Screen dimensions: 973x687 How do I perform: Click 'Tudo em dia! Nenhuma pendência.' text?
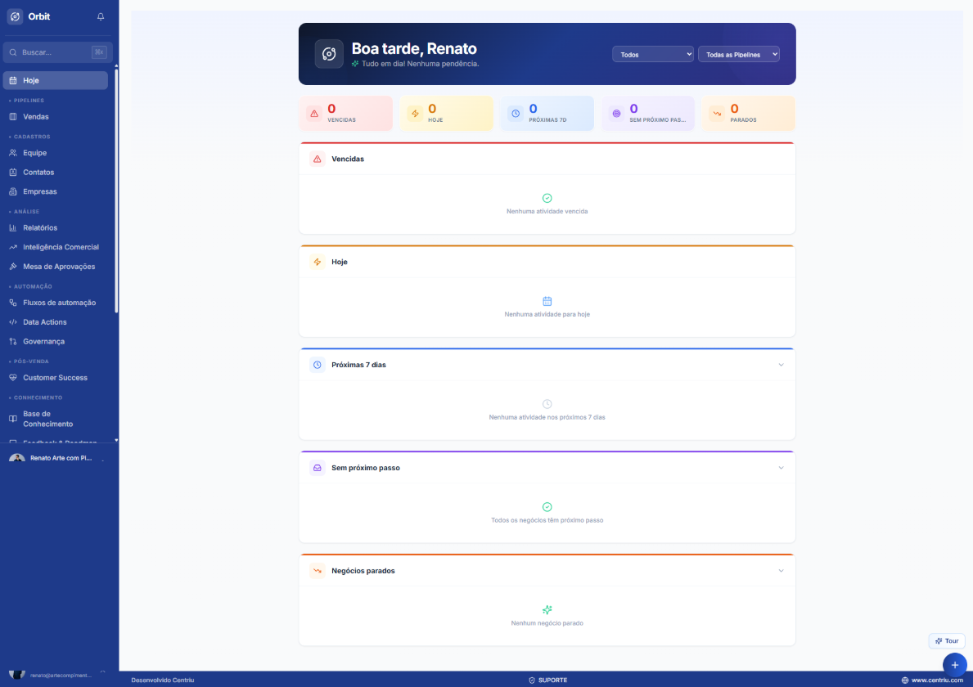pos(420,64)
